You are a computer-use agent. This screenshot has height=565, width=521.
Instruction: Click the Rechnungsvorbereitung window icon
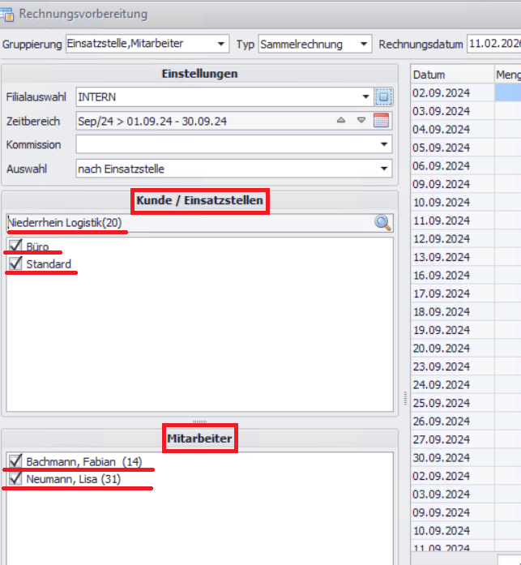point(8,13)
